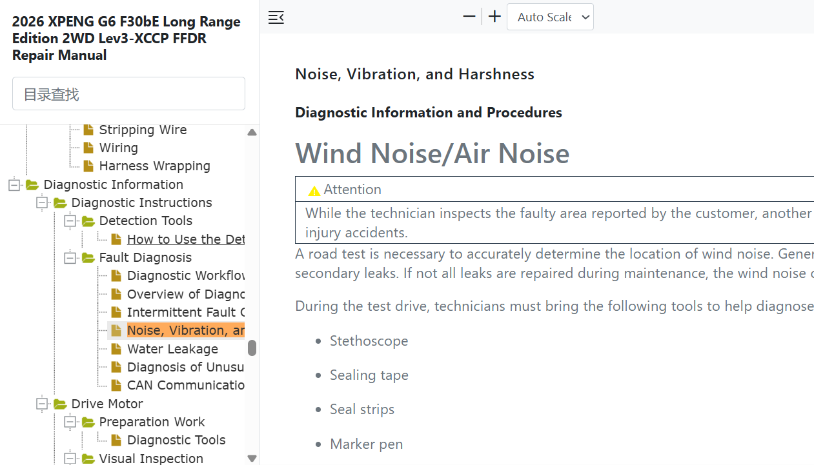
Task: Click the Diagnostic Workflow page icon
Action: pyautogui.click(x=116, y=275)
